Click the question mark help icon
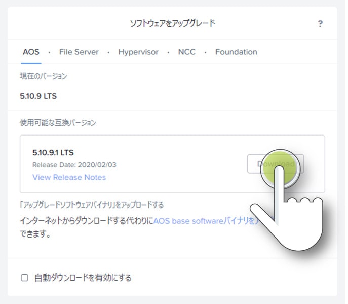This screenshot has height=304, width=348. coord(320,24)
